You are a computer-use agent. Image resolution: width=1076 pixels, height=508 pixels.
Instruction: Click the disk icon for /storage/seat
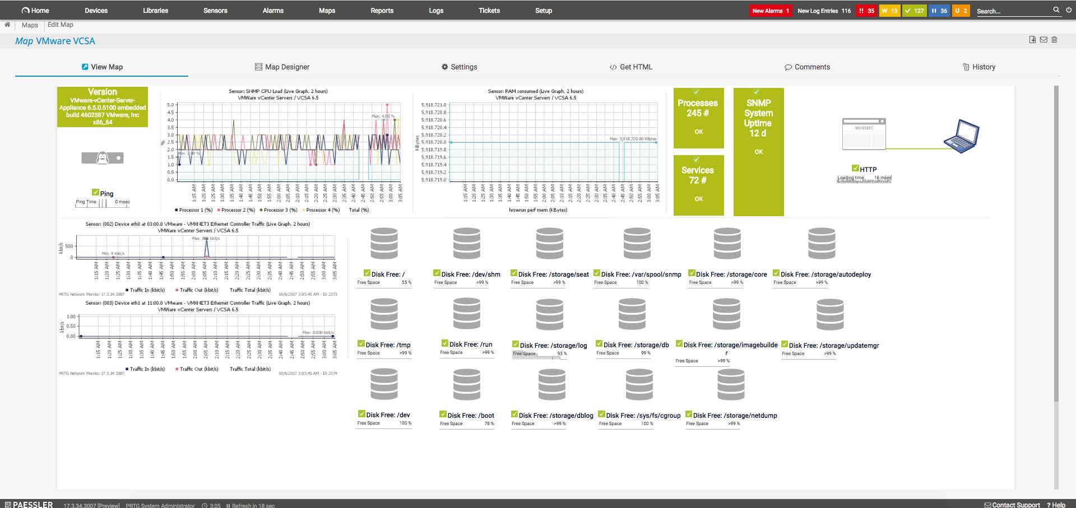coord(550,243)
